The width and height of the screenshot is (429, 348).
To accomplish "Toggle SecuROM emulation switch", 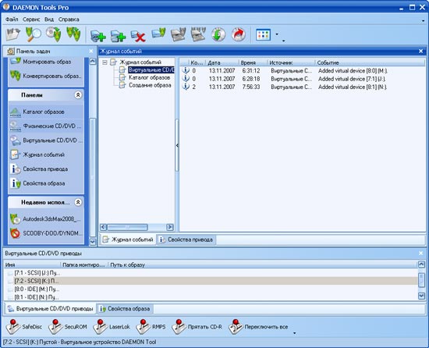I will (x=67, y=327).
